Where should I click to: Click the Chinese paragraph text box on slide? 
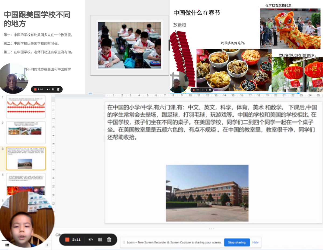(211, 122)
